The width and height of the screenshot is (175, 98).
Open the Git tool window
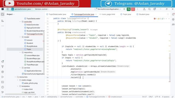[x=2, y=92]
